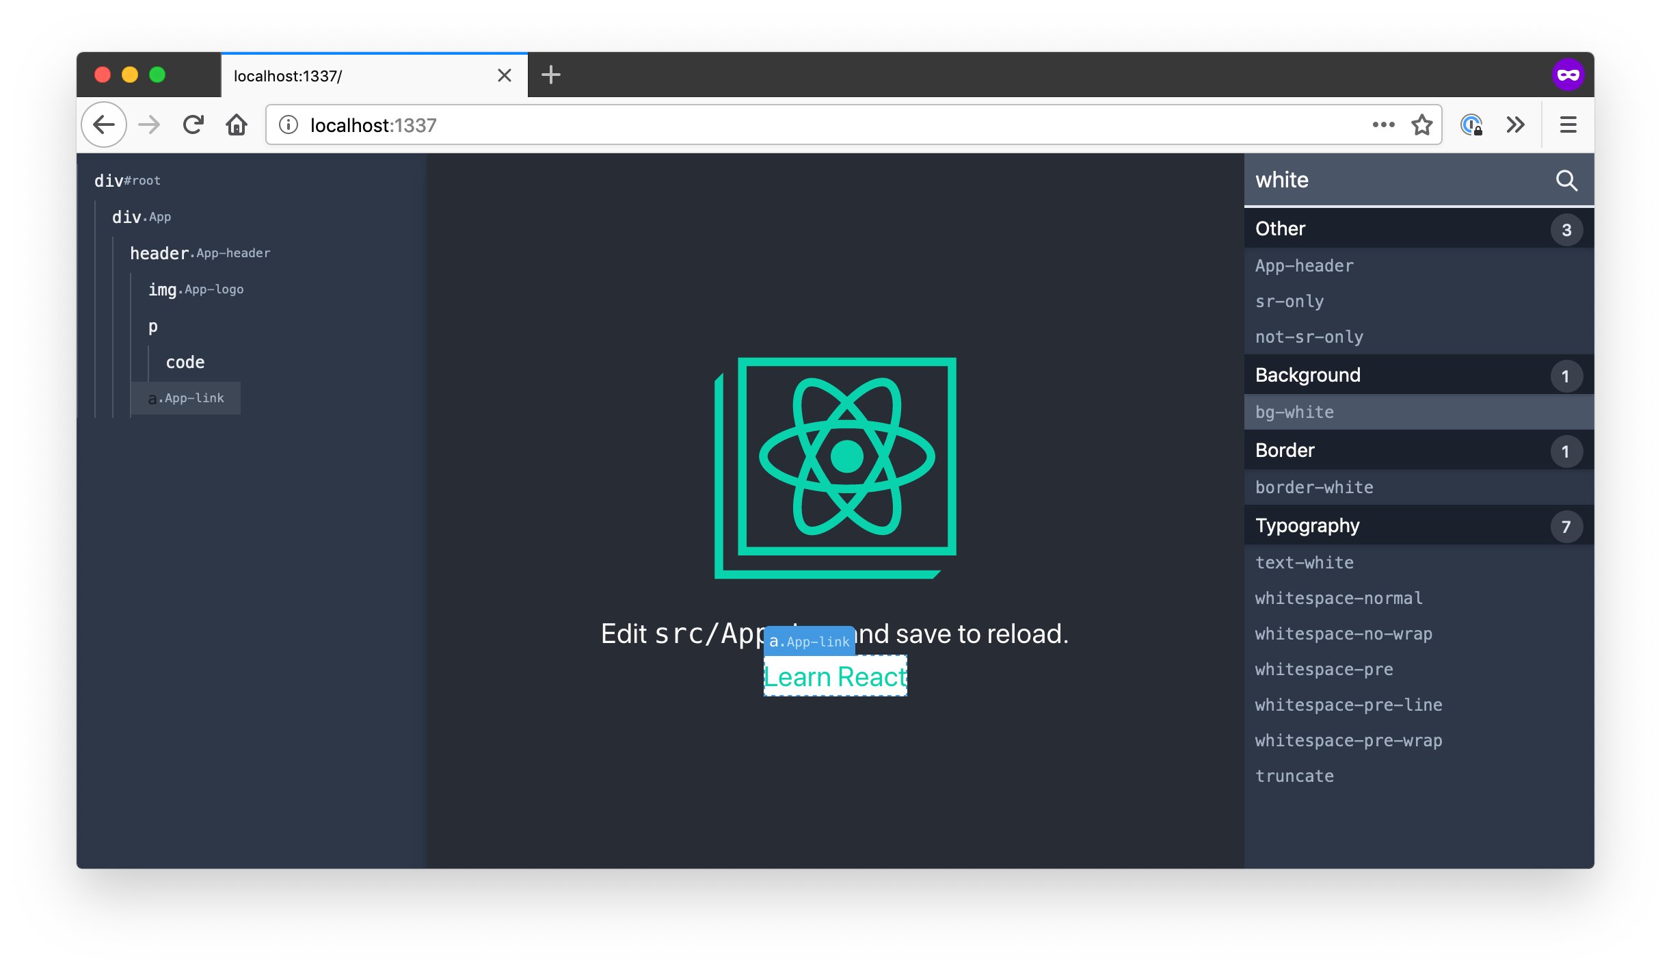Apply the text-white class
The image size is (1671, 970).
1419,562
